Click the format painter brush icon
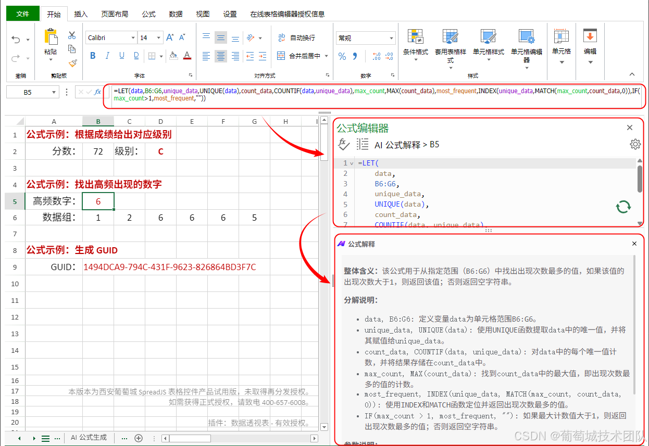 (72, 62)
